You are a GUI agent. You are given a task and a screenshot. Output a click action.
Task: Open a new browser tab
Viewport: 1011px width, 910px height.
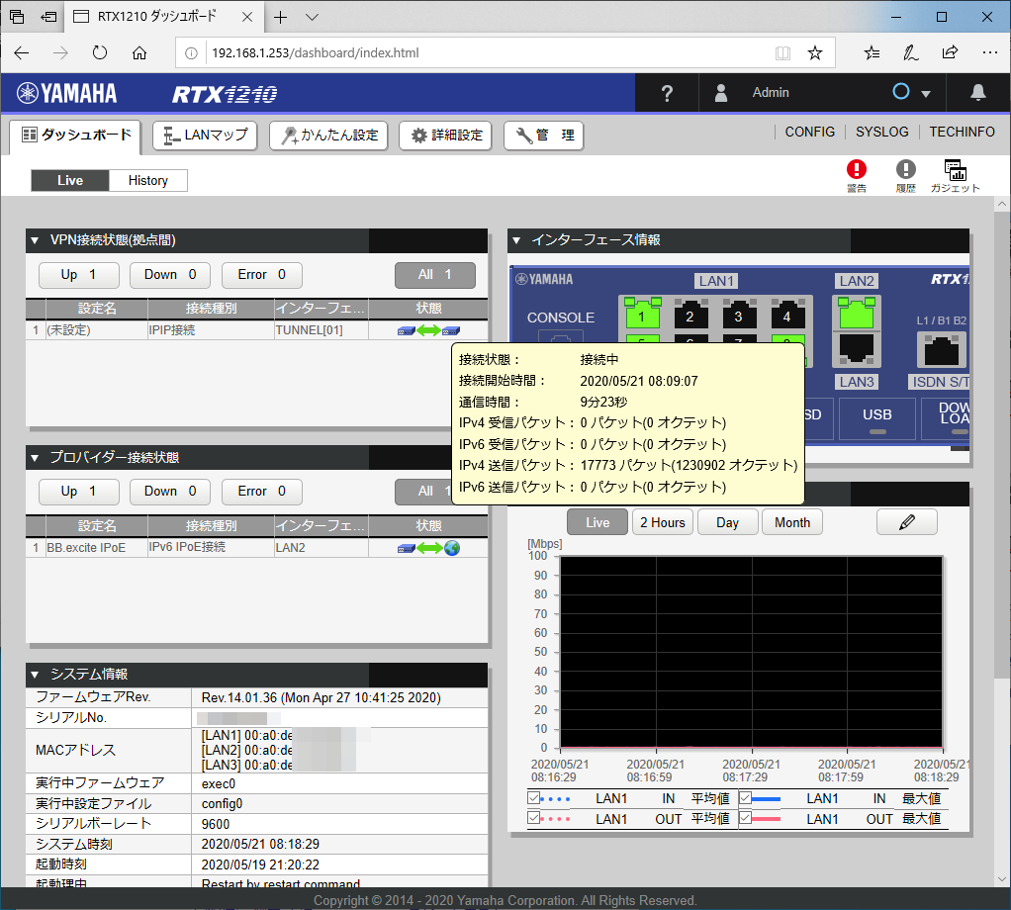(280, 18)
